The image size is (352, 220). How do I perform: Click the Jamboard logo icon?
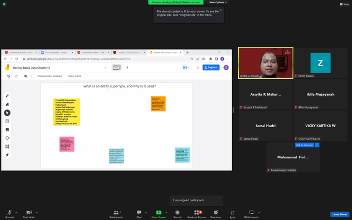click(7, 67)
